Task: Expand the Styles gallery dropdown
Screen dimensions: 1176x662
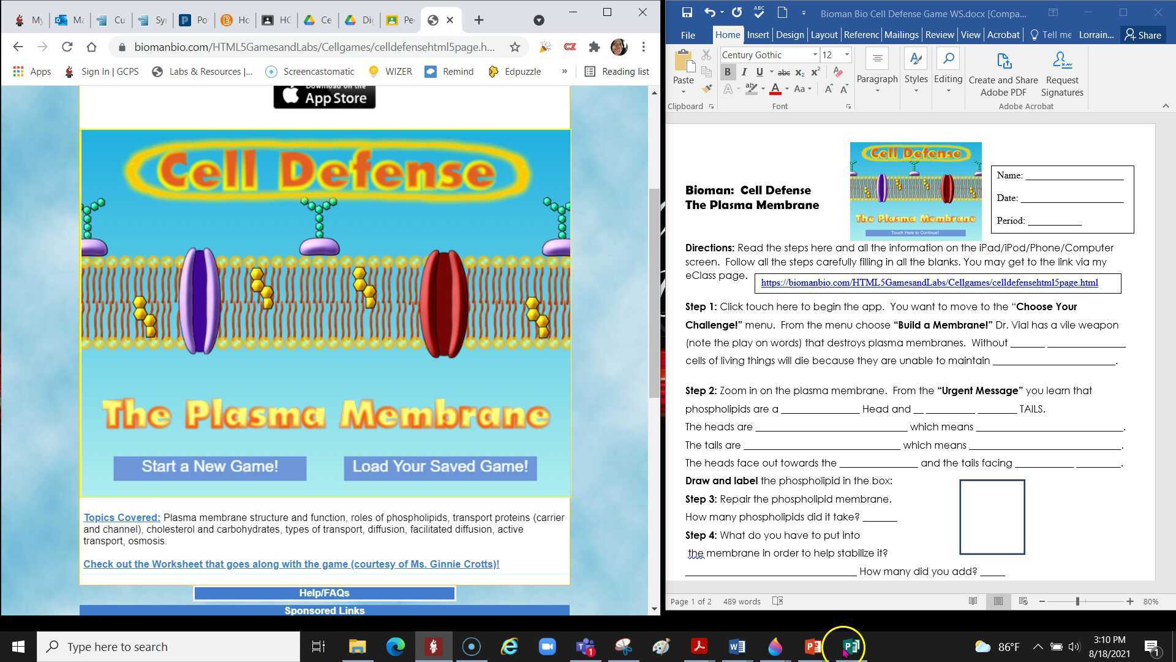Action: (916, 91)
